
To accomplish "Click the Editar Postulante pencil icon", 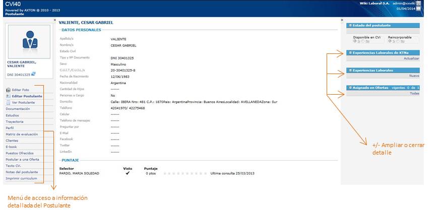I will 8,96.
